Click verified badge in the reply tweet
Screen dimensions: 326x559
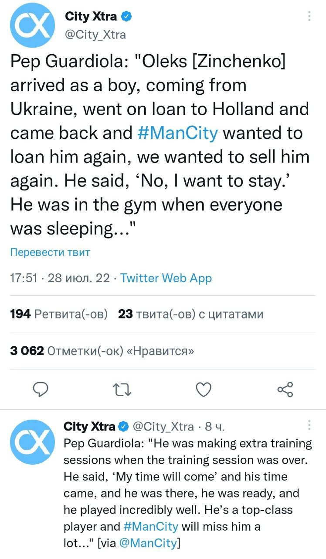[124, 426]
